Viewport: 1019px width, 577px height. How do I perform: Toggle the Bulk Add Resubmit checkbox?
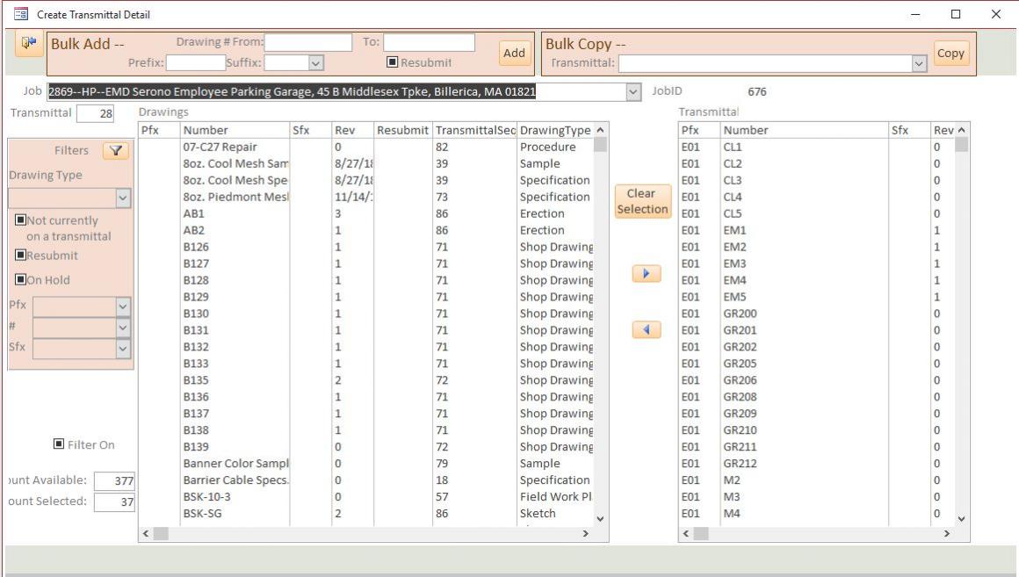[x=392, y=62]
